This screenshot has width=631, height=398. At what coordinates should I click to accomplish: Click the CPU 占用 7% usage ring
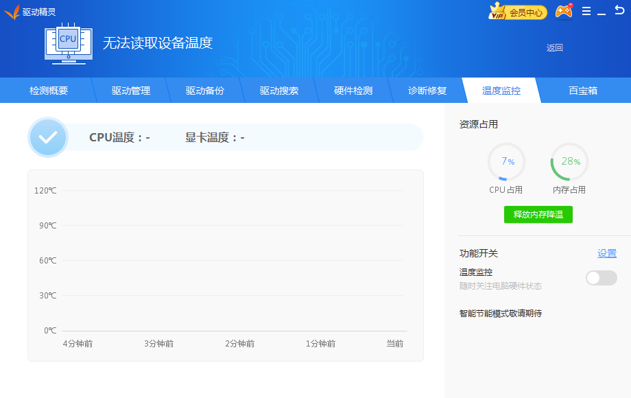(506, 162)
